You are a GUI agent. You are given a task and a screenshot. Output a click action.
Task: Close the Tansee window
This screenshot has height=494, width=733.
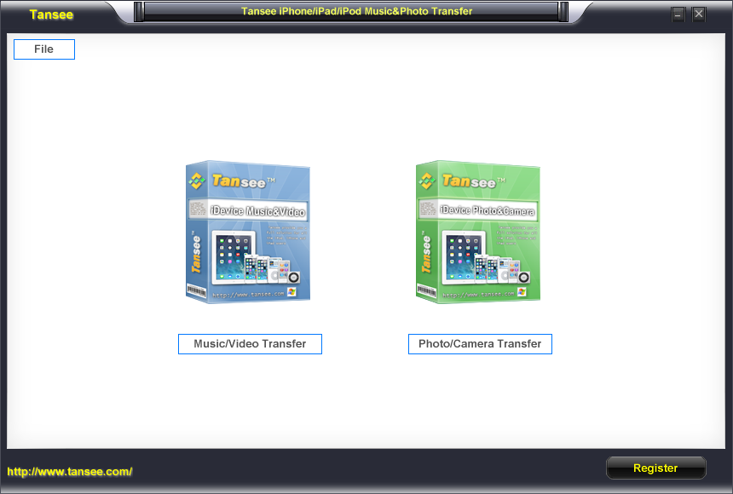(x=699, y=14)
